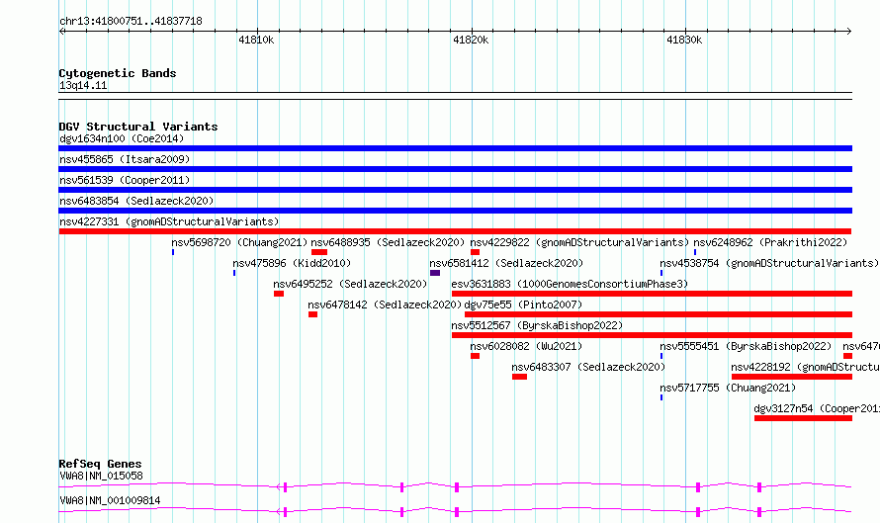Viewport: 880px width, 523px height.
Task: Select the RefSeq Genes track title
Action: click(x=100, y=464)
